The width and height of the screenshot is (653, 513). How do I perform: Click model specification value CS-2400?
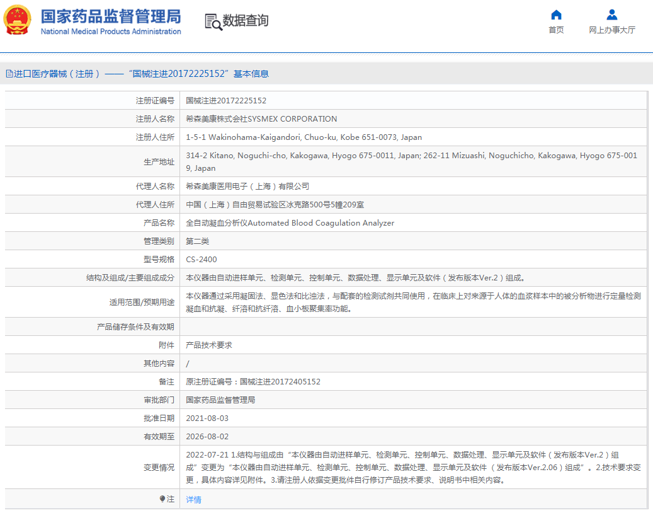(x=201, y=260)
